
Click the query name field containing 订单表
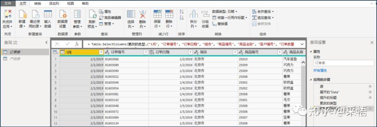343,63
